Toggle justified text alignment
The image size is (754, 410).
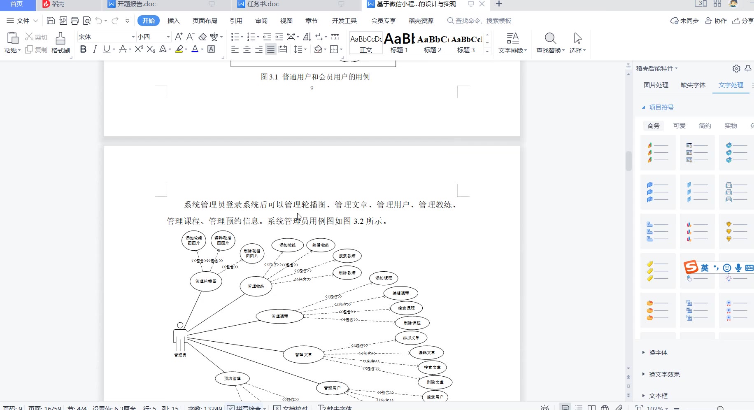coord(271,49)
